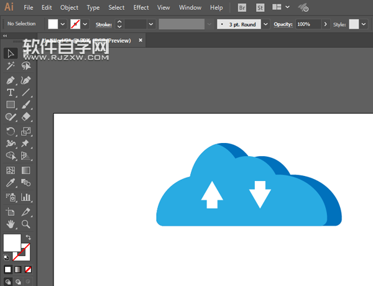The width and height of the screenshot is (373, 286).
Task: Select the Pen tool
Action: coord(11,81)
